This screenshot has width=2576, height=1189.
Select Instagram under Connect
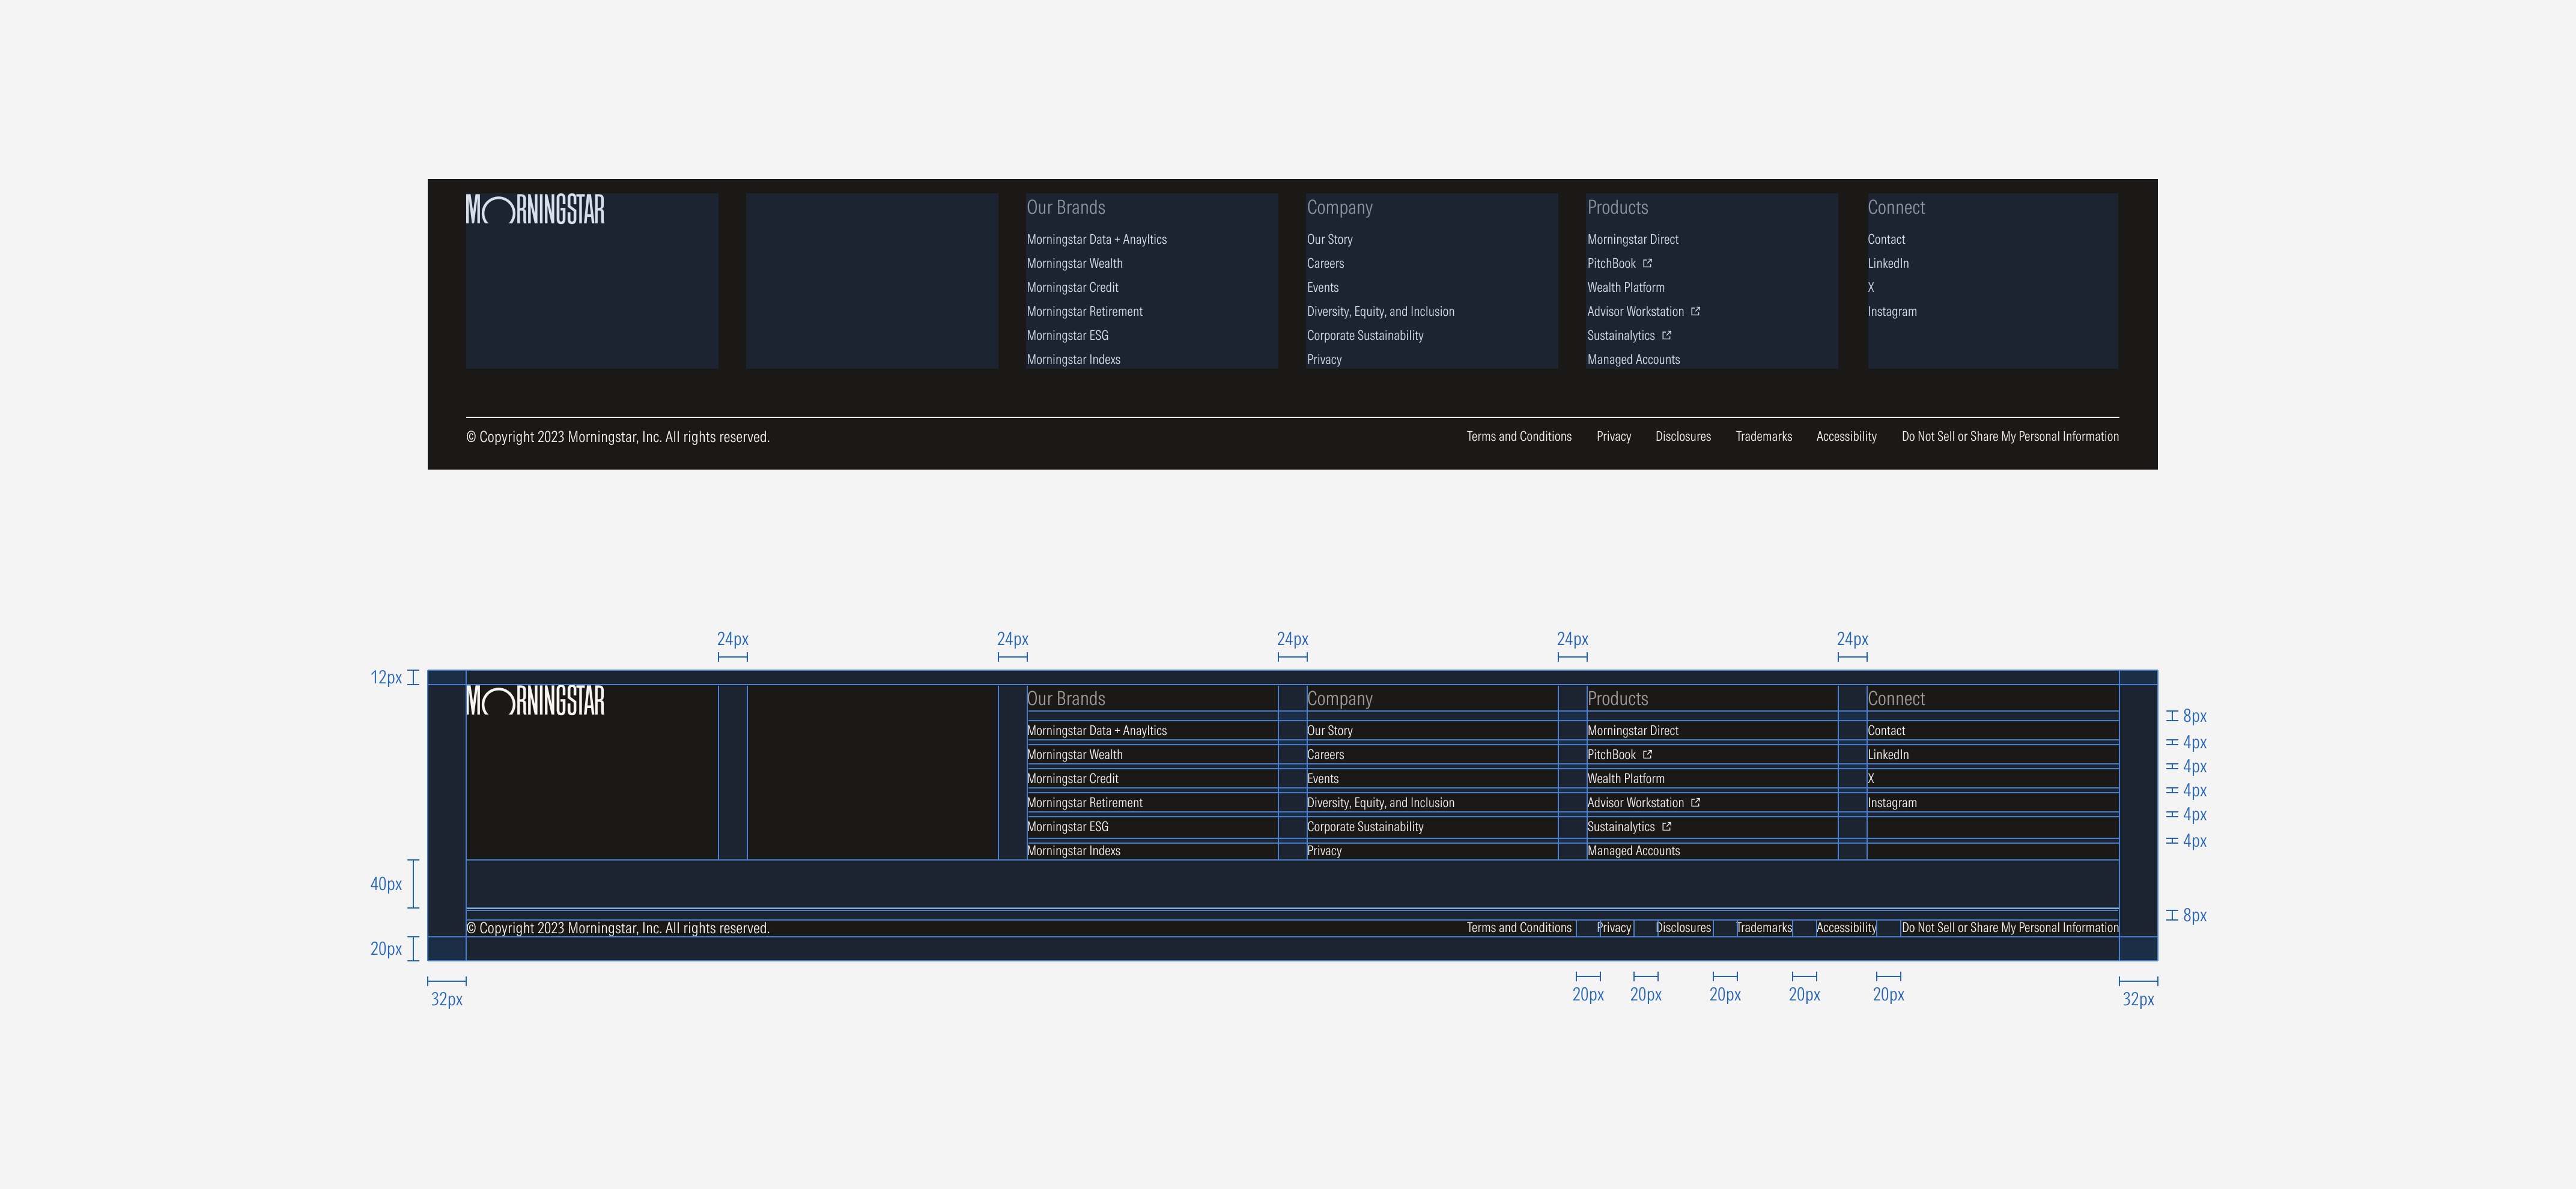1893,311
